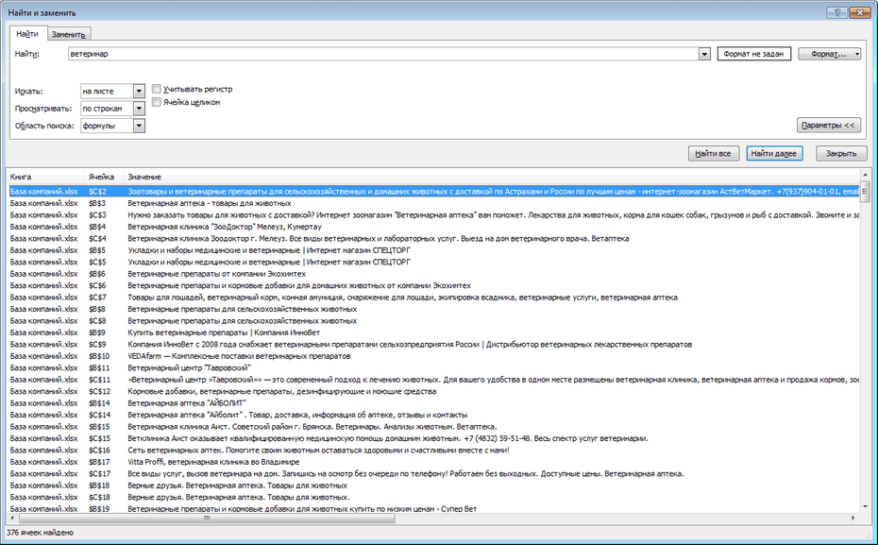Select the result row for cell $C$3
The height and width of the screenshot is (545, 878).
click(433, 215)
